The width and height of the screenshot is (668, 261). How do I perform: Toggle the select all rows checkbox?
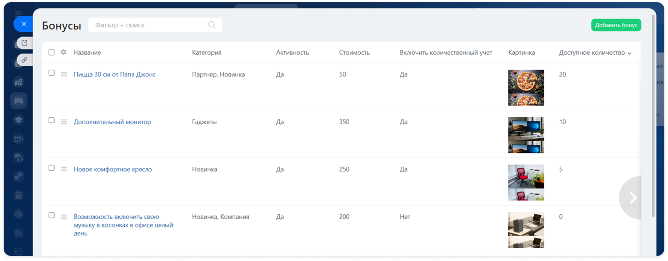pos(51,52)
